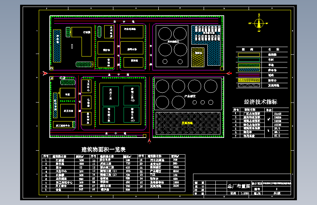Click the 反应工段 row in area table

(114, 164)
